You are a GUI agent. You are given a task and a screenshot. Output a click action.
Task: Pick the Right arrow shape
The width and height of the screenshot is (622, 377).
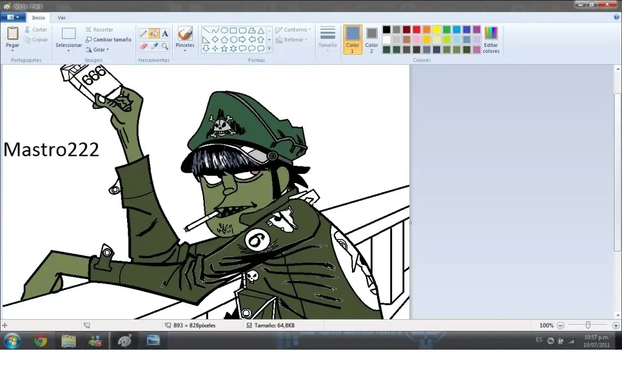[x=243, y=40]
